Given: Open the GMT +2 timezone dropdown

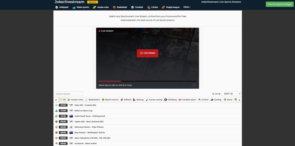Looking at the screenshot, I should tap(231, 94).
